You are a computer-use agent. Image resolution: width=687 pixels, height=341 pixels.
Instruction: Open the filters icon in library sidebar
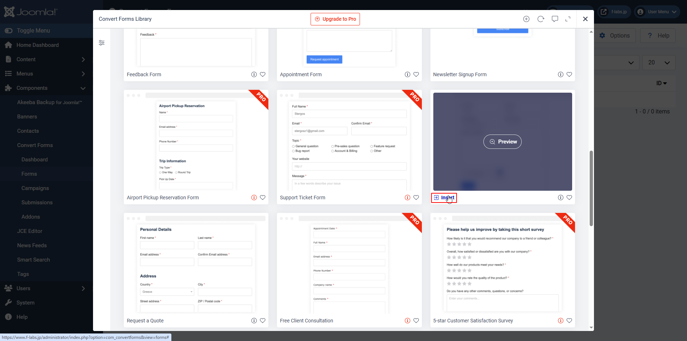pyautogui.click(x=102, y=43)
